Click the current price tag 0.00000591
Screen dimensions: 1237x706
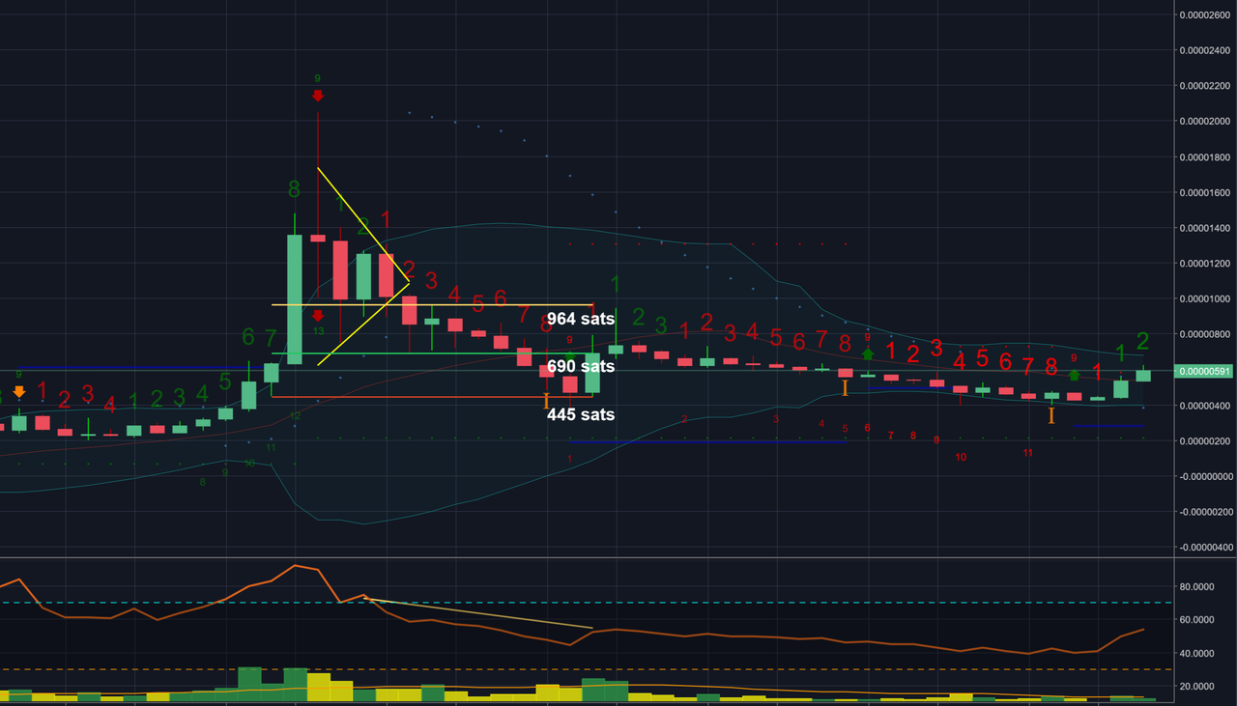[x=1205, y=371]
